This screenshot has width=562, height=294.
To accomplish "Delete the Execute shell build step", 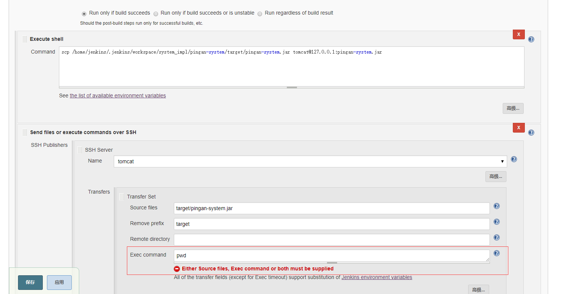I will click(x=518, y=34).
